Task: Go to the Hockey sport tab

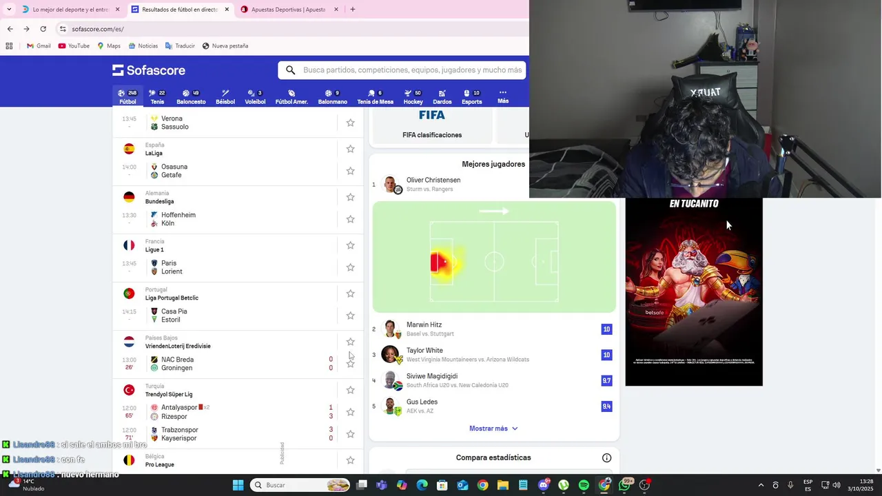Action: pyautogui.click(x=413, y=96)
